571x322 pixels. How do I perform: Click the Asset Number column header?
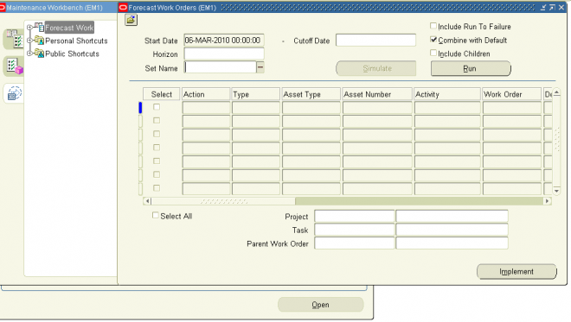377,94
